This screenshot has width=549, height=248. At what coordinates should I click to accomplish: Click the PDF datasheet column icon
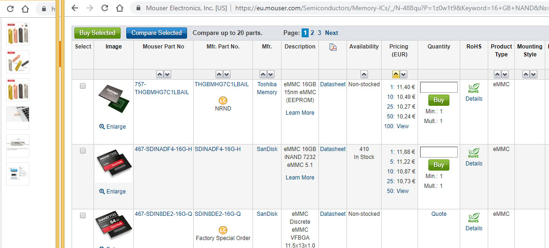tap(332, 48)
